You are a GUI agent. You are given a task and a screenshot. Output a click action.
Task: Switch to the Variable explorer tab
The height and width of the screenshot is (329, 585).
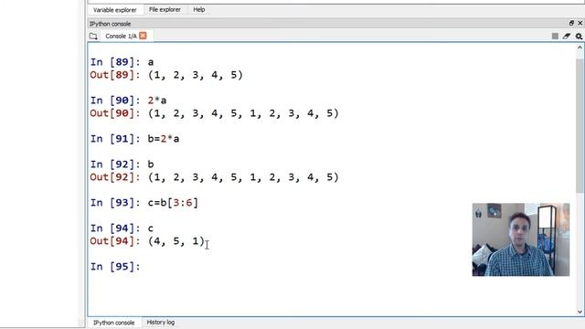click(114, 10)
